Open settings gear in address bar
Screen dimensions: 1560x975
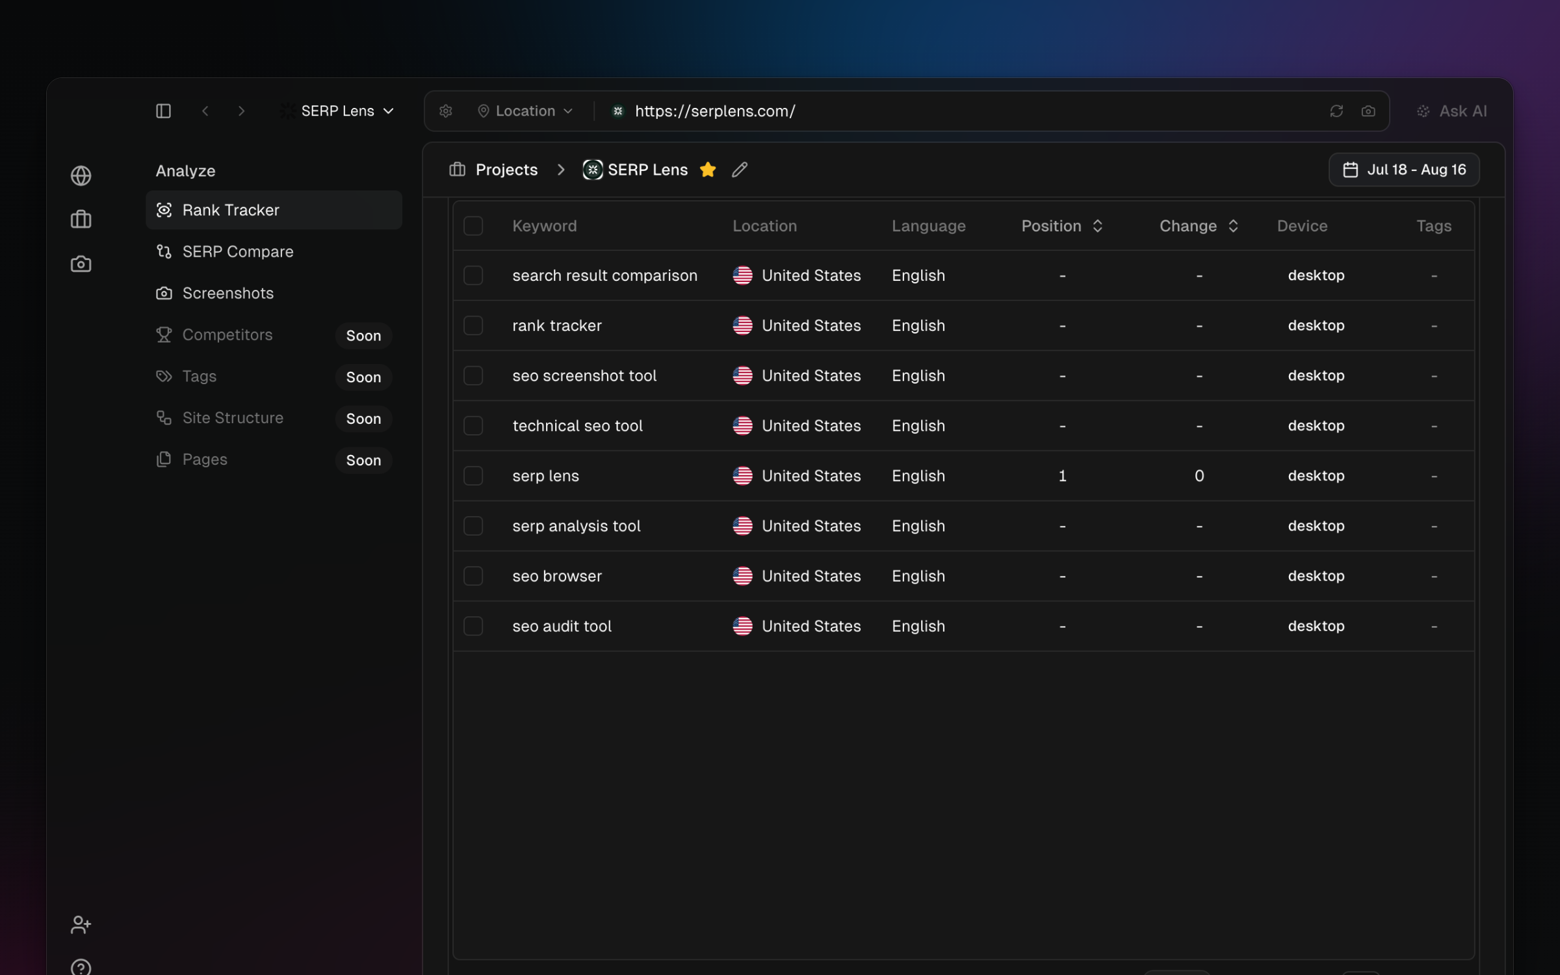(x=445, y=111)
